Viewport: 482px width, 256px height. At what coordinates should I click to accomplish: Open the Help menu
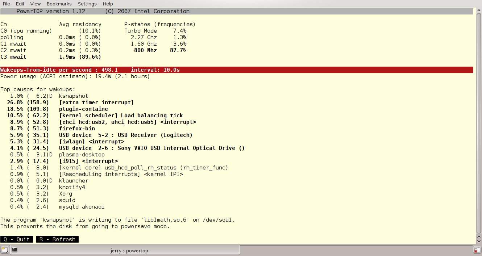click(x=108, y=4)
